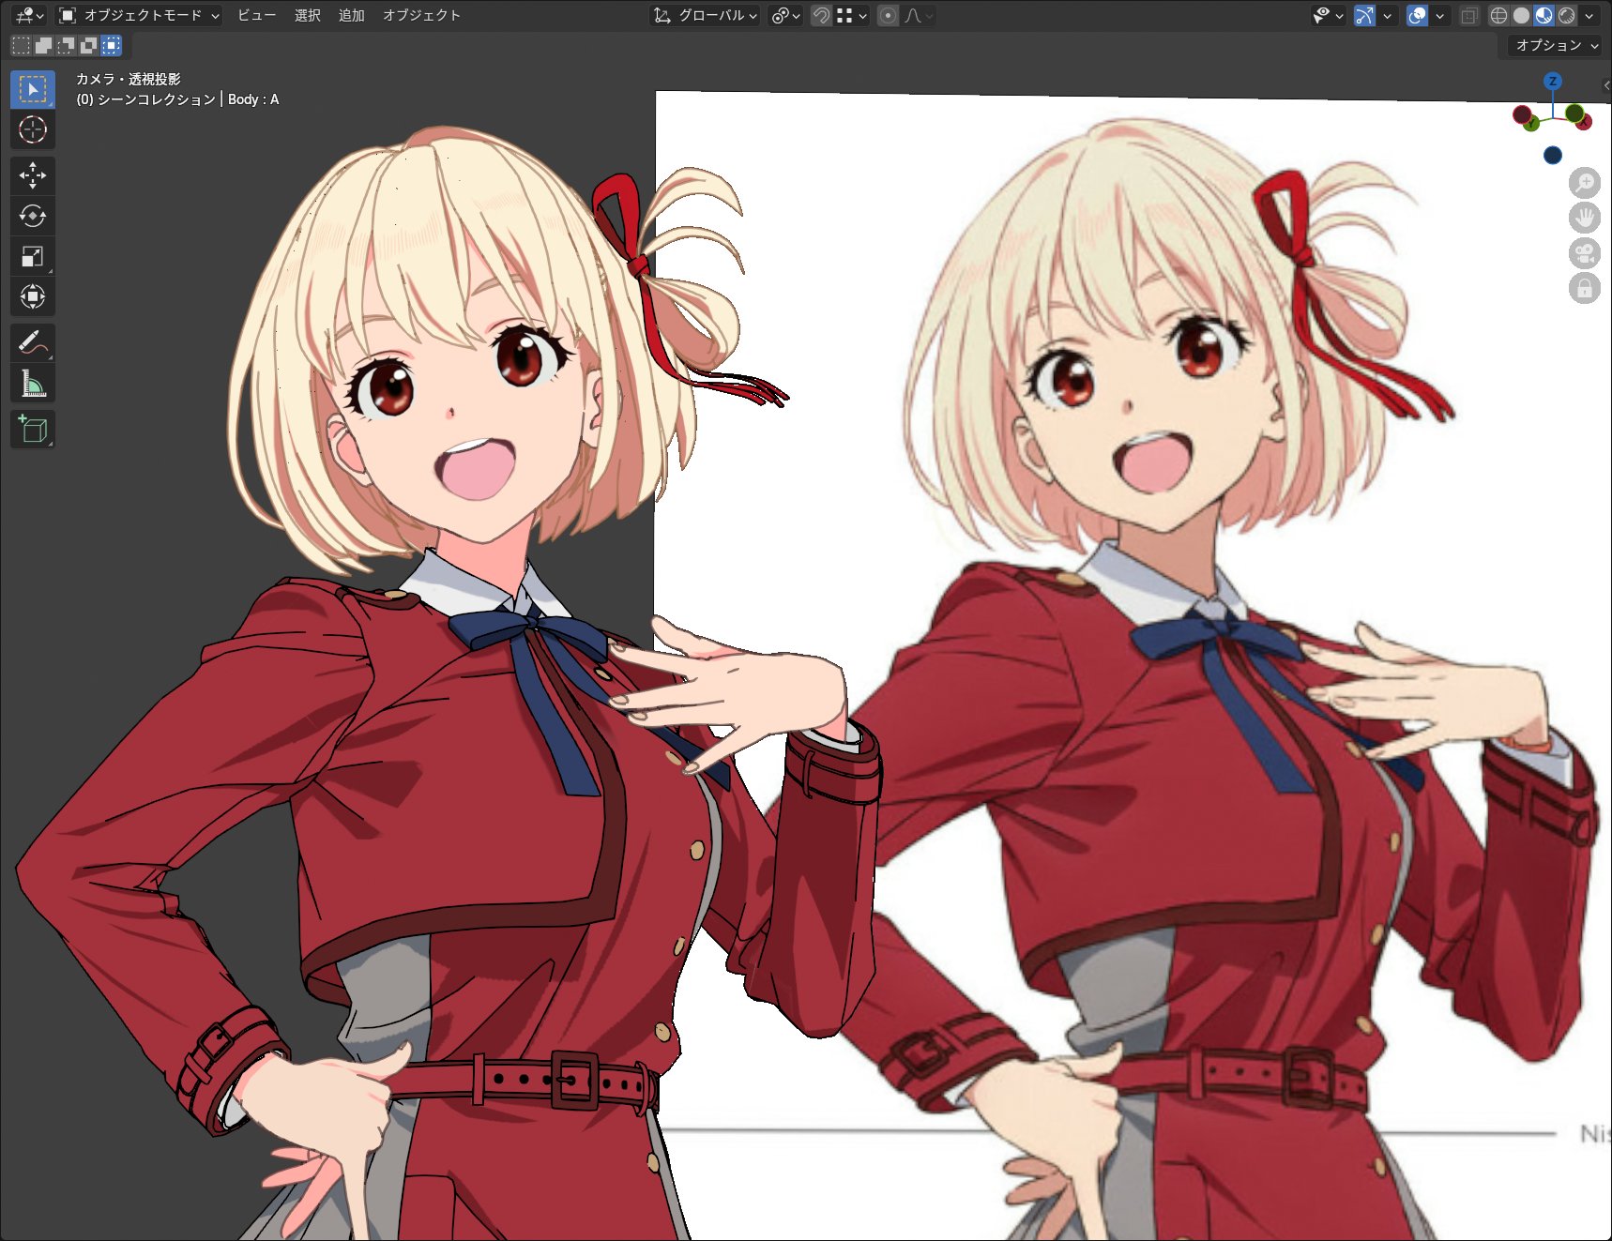1612x1241 pixels.
Task: Switch to wireframe shading
Action: coord(1498,15)
